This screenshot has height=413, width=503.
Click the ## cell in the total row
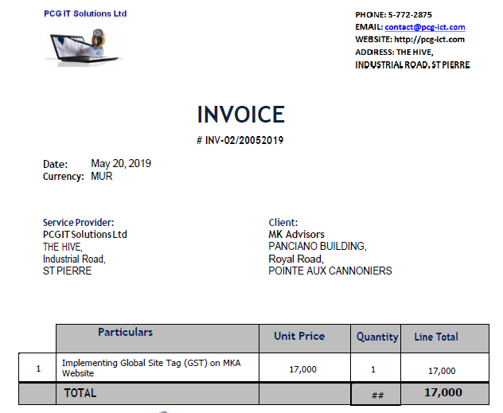pyautogui.click(x=377, y=395)
